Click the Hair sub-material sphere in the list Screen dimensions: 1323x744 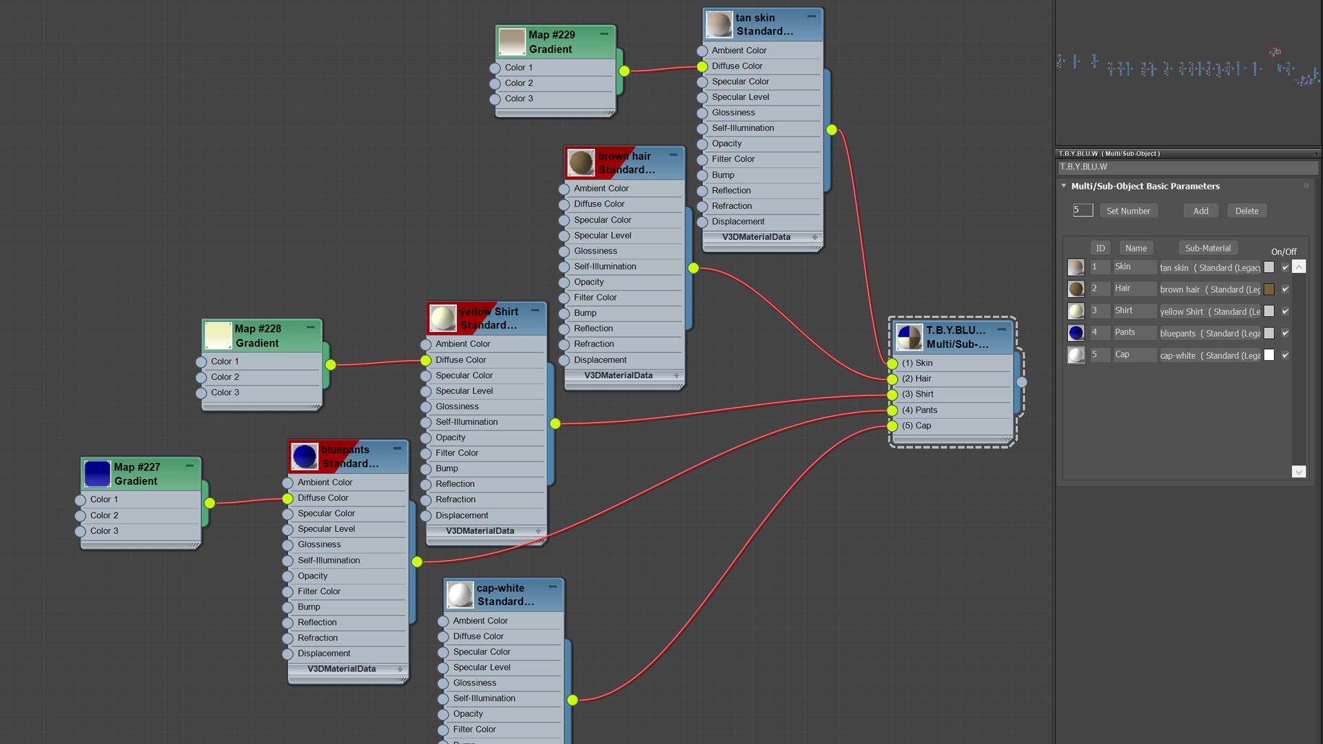1076,289
